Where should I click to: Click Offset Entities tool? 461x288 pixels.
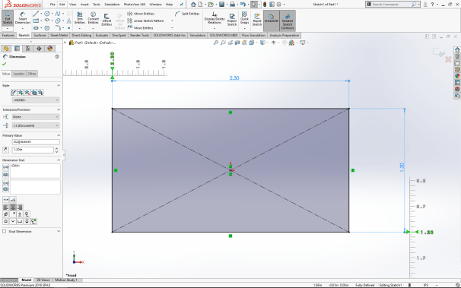click(107, 19)
